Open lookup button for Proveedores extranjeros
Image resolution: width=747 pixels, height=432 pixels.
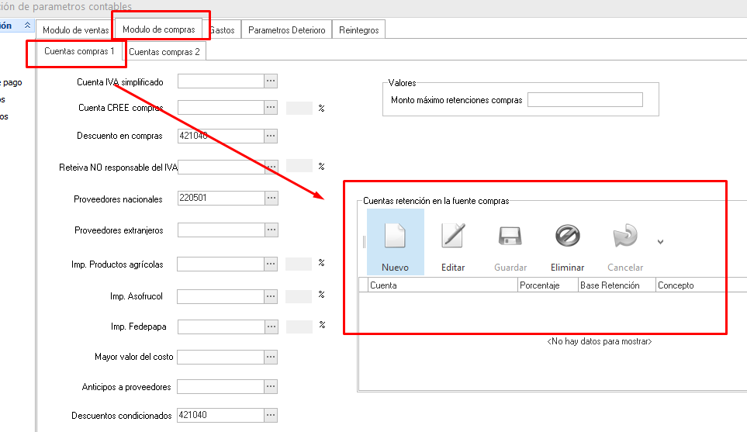point(271,230)
